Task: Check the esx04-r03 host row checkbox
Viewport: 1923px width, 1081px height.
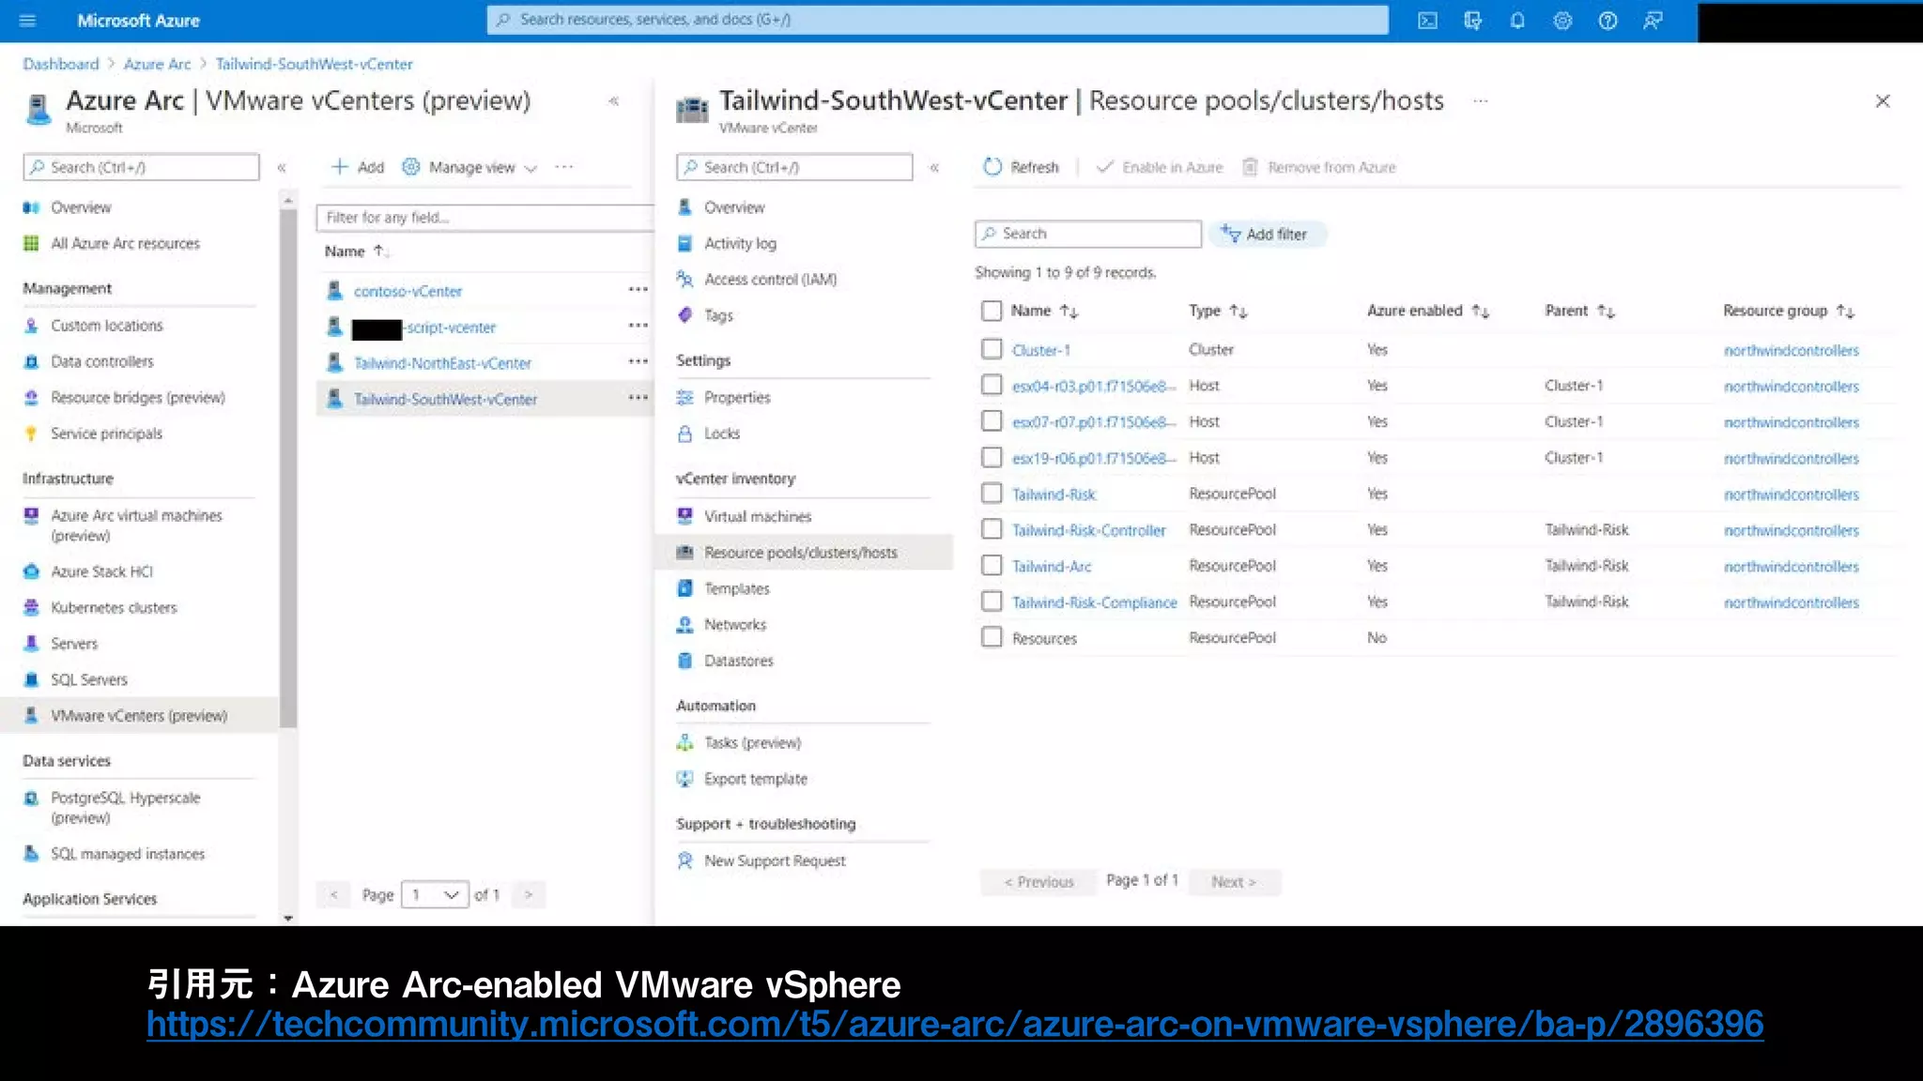Action: (992, 385)
